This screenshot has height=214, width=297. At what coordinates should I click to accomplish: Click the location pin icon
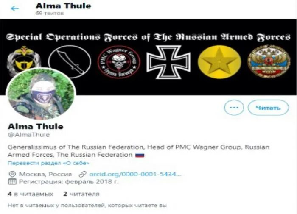pos(12,174)
